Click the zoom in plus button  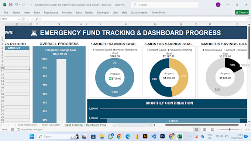[241, 130]
